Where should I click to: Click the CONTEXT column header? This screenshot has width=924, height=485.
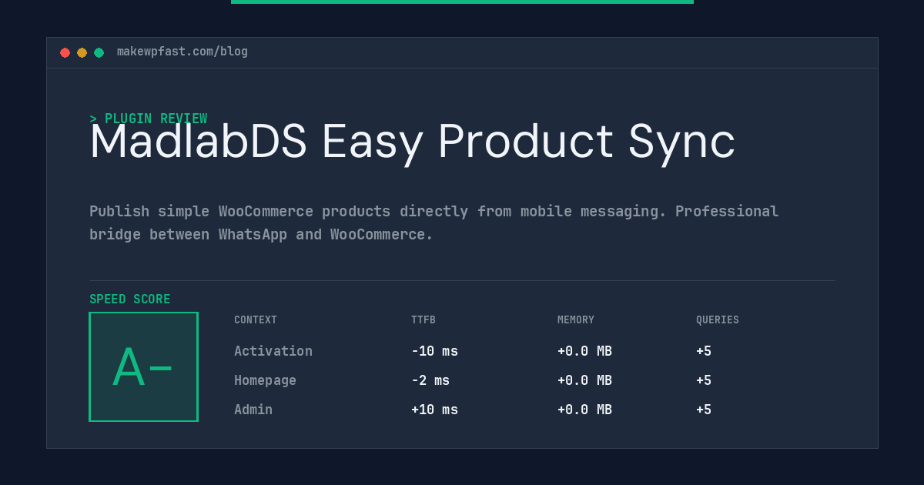tap(256, 320)
